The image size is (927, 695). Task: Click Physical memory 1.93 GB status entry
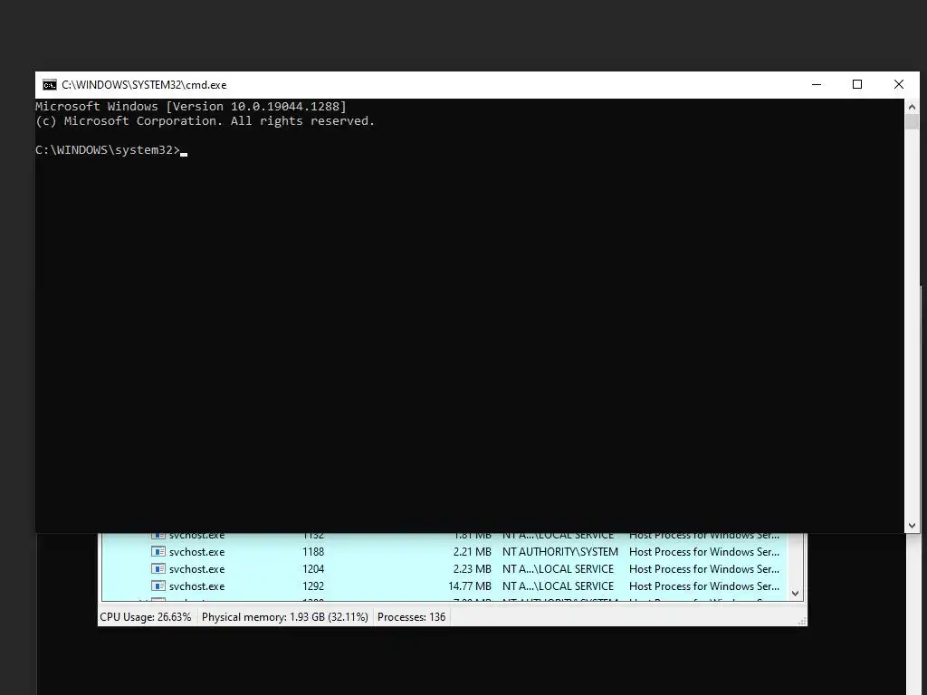[x=285, y=617]
